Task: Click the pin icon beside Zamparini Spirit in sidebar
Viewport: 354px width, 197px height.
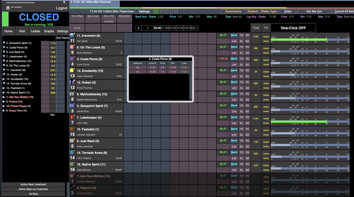Action: pyautogui.click(x=4, y=43)
